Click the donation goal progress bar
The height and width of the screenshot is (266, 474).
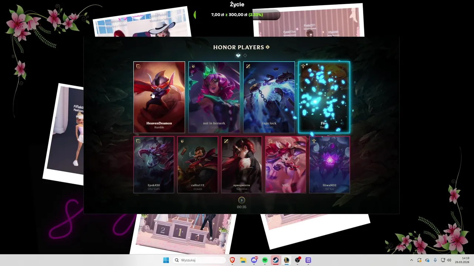click(x=237, y=15)
